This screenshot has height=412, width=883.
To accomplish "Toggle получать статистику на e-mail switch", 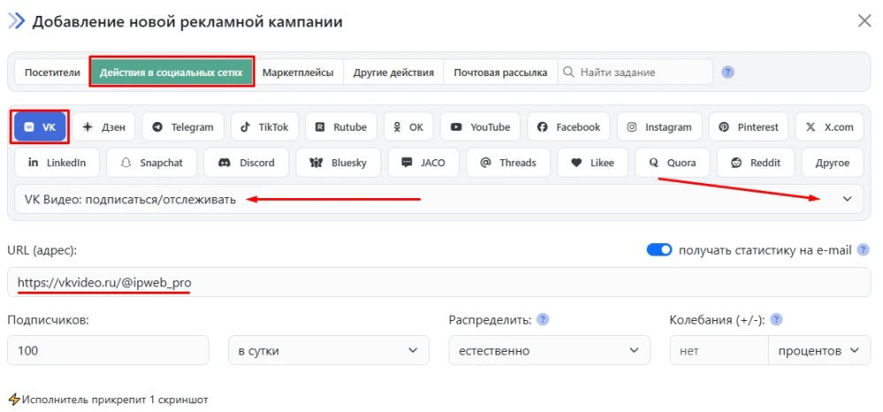I will coord(660,250).
